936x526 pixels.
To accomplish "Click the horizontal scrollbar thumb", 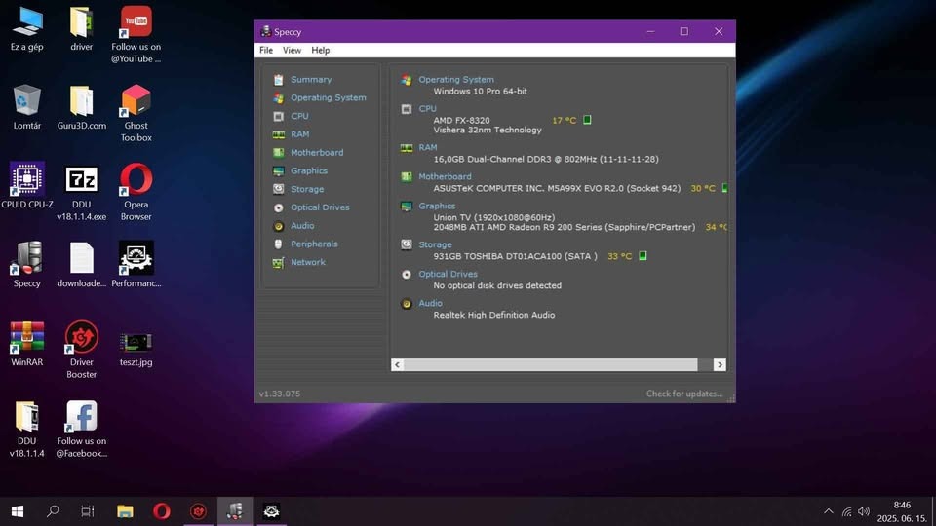I will 551,364.
